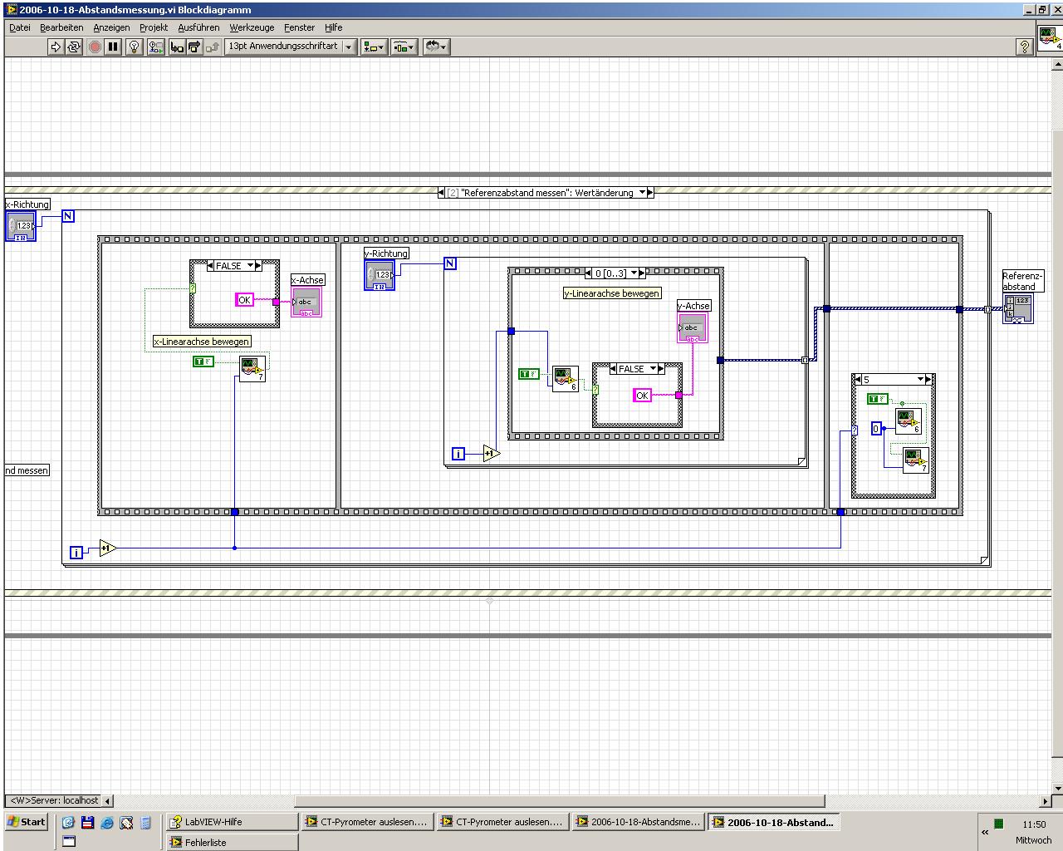Click the step into button

pos(177,47)
